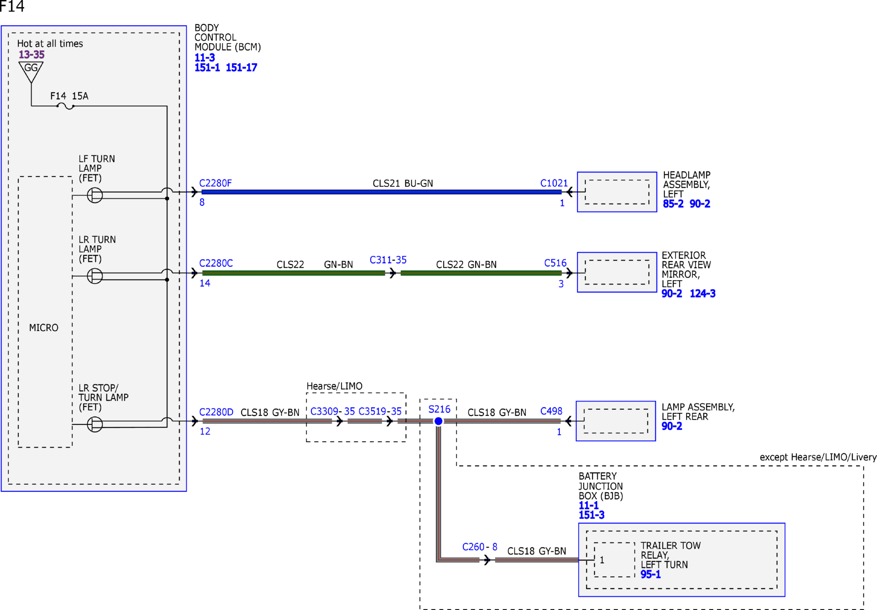
Task: Select the LF turn lamp FET symbol
Action: coord(95,195)
